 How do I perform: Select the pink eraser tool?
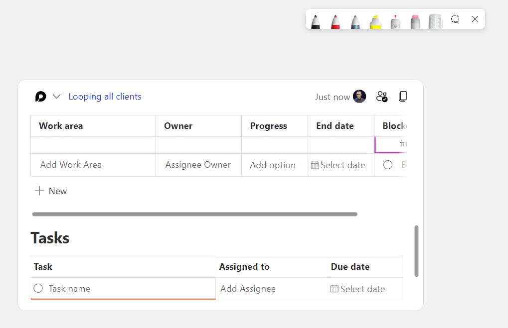click(x=415, y=21)
